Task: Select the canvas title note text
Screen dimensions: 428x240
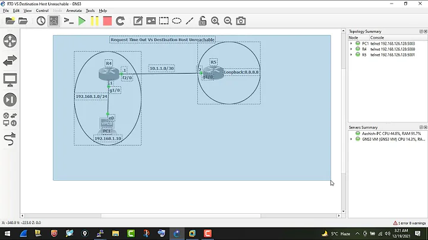Action: tap(162, 40)
